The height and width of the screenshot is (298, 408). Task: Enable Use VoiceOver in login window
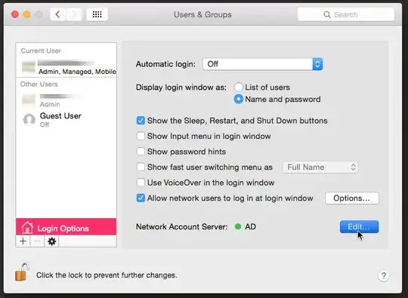141,183
